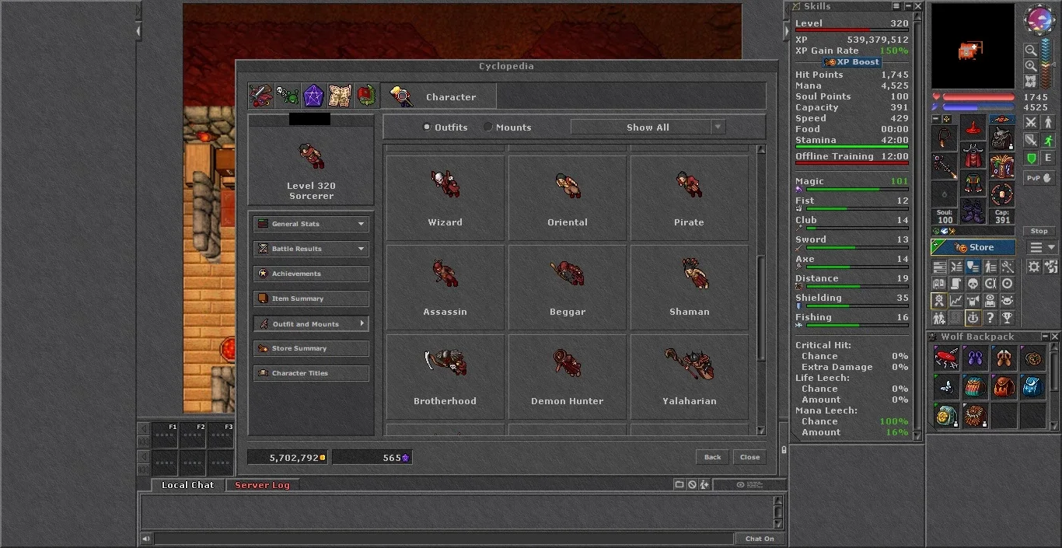The image size is (1062, 548).
Task: Select the Oriental outfit
Action: point(568,197)
